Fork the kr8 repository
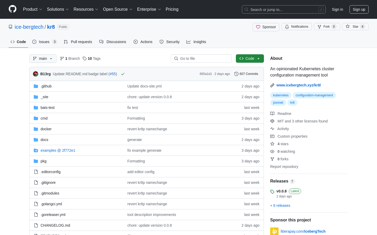This screenshot has width=377, height=235. tap(327, 27)
